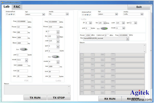The image size is (154, 103).
Task: Open TX panel bpi extern dropdown
Action: pos(44,15)
